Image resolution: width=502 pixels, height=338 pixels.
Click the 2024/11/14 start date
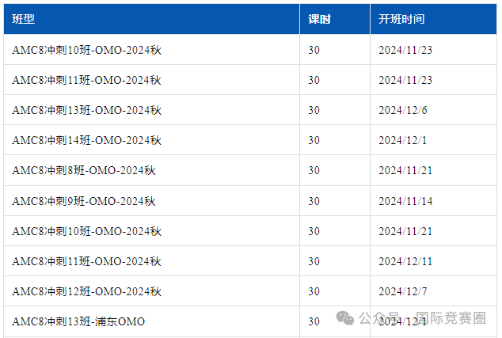point(405,201)
